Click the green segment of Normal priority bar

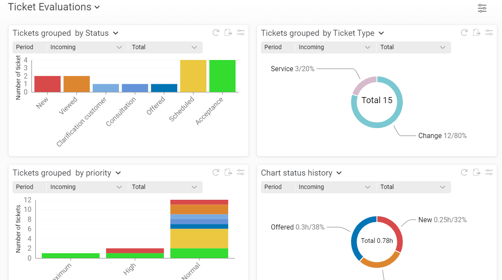coord(199,253)
